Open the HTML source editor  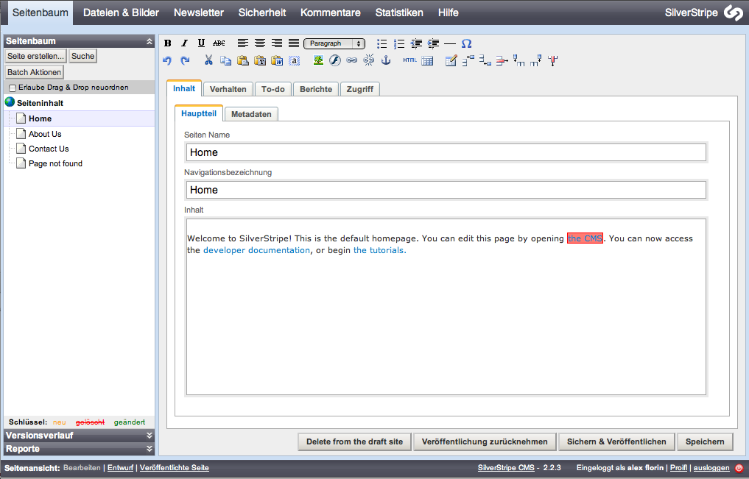coord(409,60)
